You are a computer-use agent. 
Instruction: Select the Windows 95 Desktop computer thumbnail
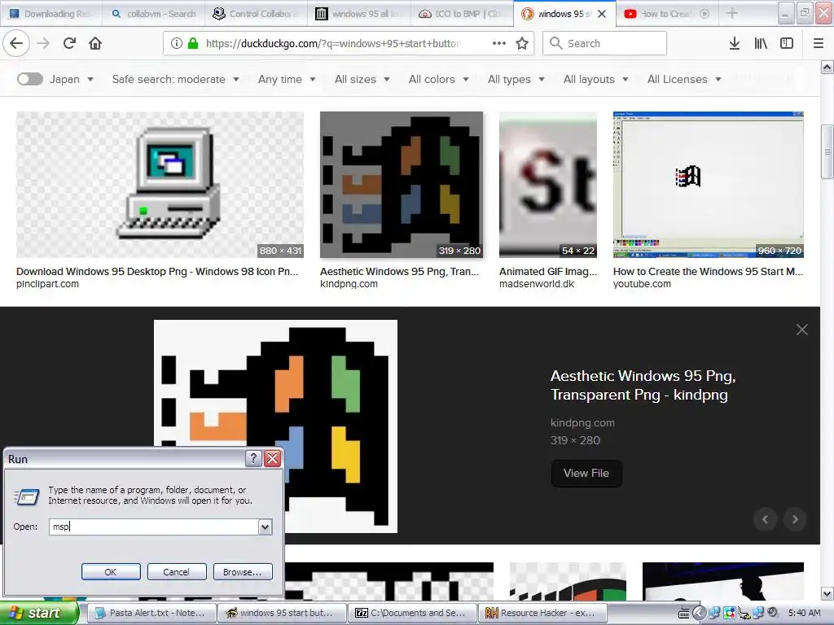pos(160,185)
